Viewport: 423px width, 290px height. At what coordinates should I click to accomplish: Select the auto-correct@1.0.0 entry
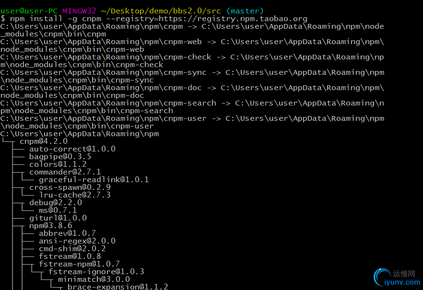point(72,149)
